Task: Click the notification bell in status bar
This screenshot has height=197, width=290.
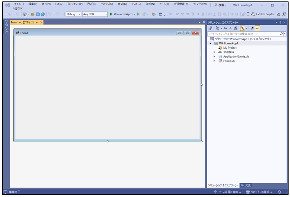Action: (284, 192)
